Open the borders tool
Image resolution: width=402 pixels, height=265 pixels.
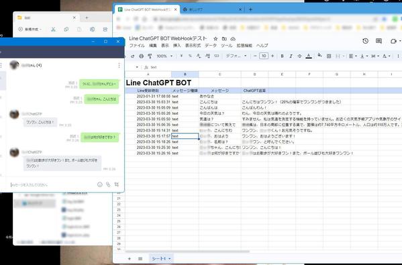329,56
